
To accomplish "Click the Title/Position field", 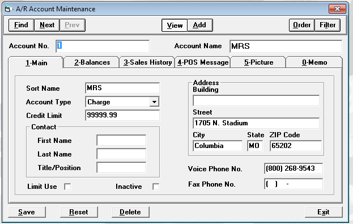I will [121, 167].
